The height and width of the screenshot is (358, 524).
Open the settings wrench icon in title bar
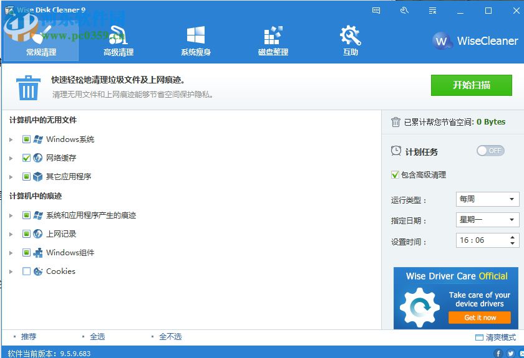(404, 11)
